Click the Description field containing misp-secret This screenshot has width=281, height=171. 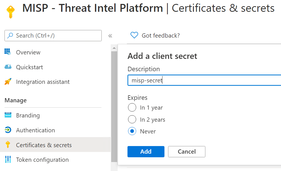(204, 80)
